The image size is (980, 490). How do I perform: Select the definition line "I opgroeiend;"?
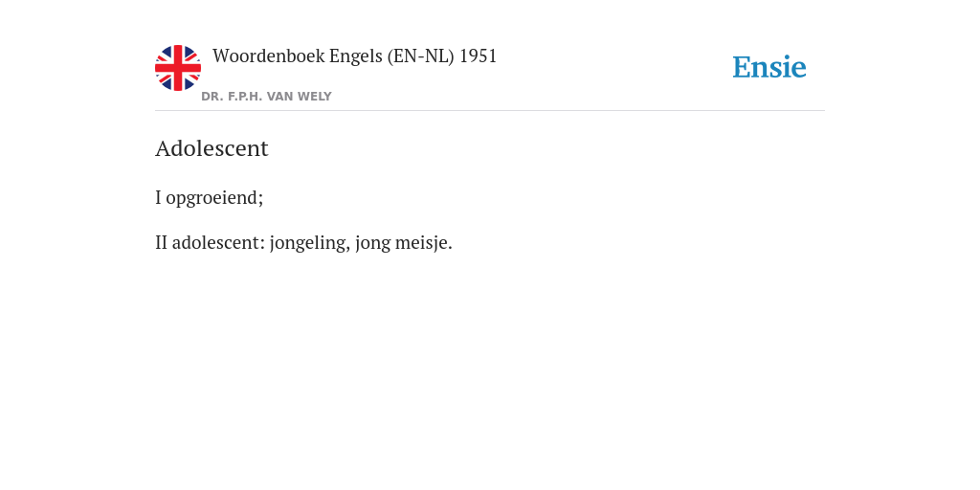pos(210,197)
